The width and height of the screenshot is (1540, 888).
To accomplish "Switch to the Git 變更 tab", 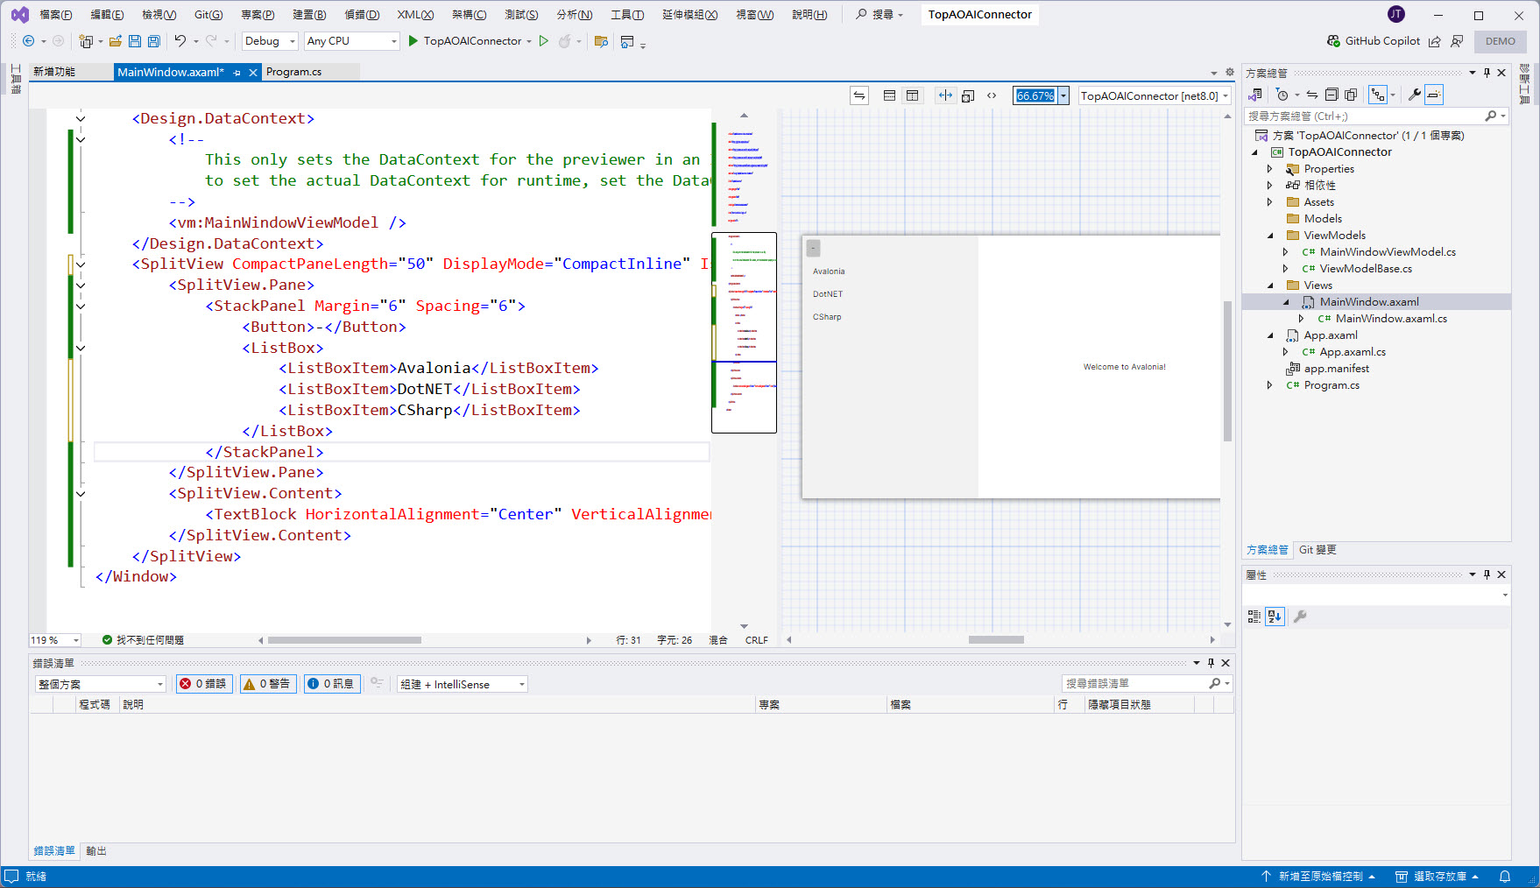I will (1317, 550).
